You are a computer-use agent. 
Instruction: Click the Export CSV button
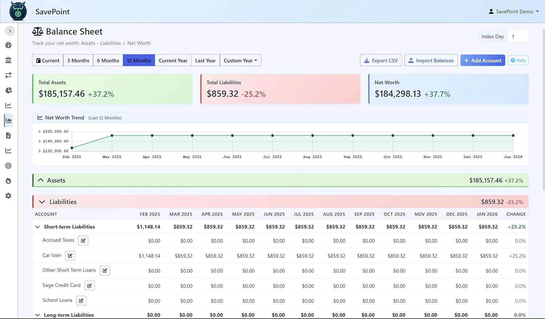(x=381, y=60)
